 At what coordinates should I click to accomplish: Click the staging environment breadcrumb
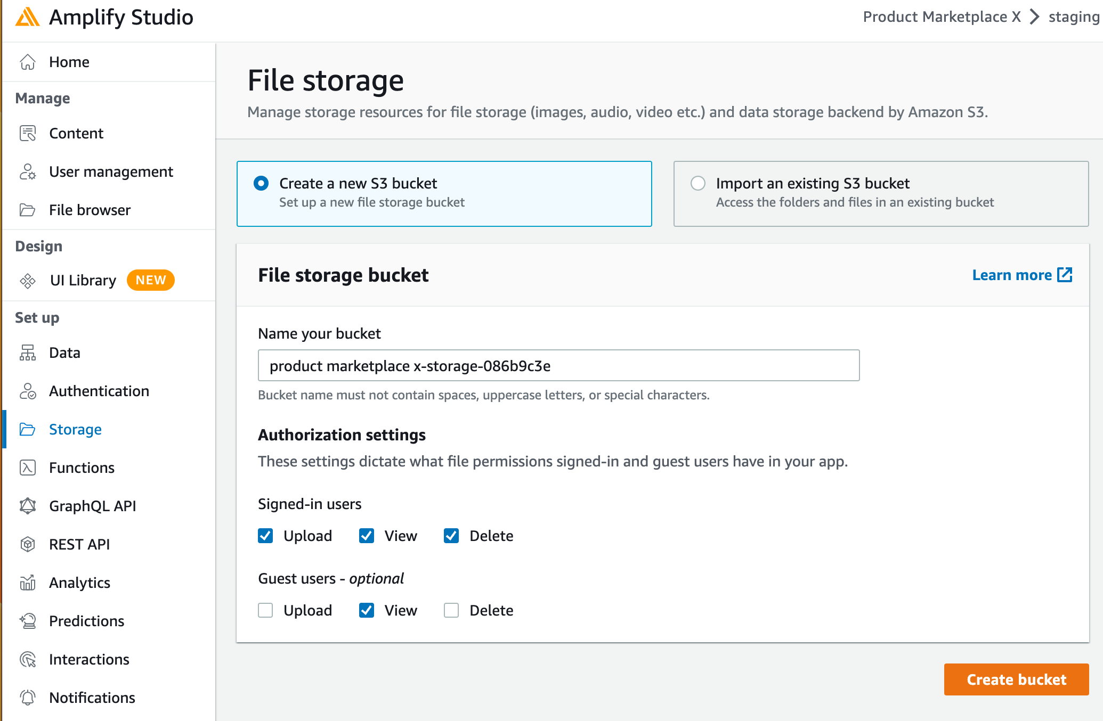(1074, 17)
